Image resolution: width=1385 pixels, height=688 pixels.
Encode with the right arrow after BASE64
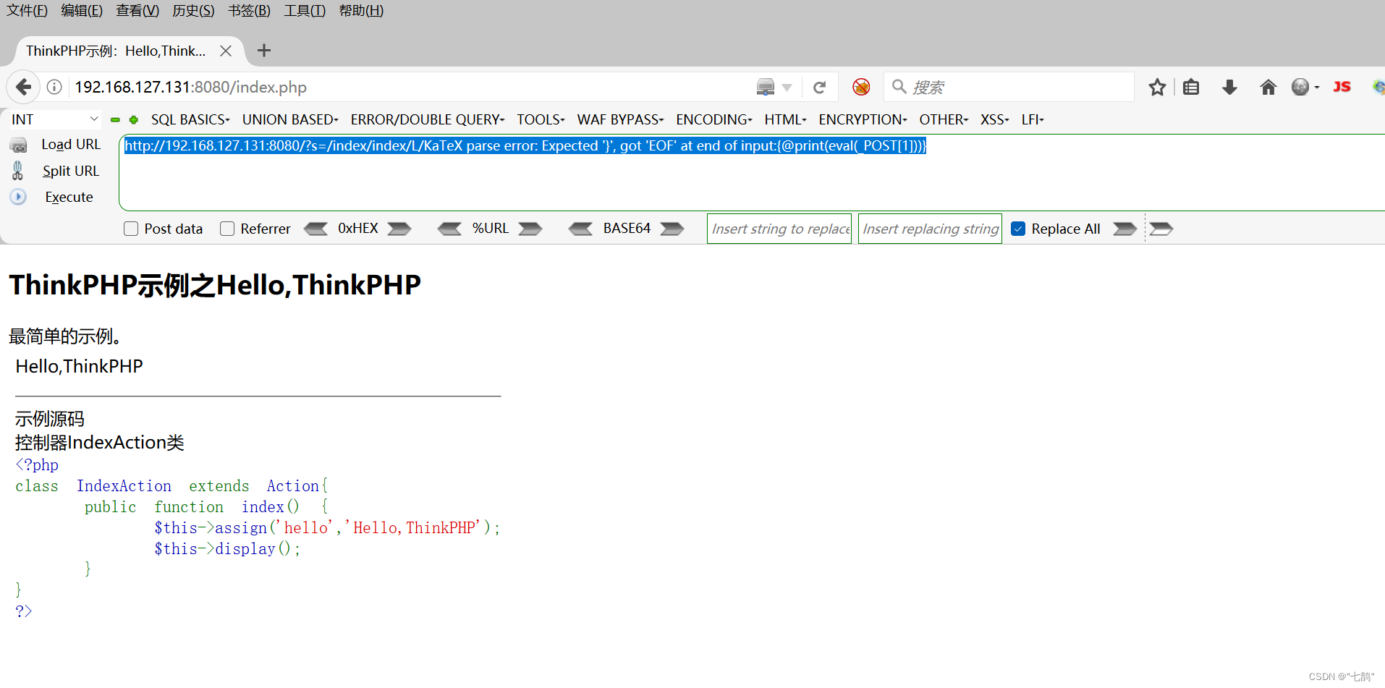point(672,229)
